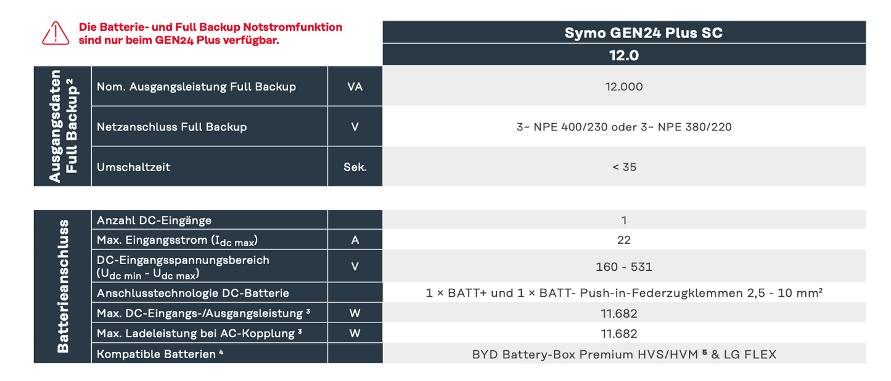Select the 3~ NPE 400/230 value
Viewport: 891px width, 381px height.
pyautogui.click(x=624, y=127)
